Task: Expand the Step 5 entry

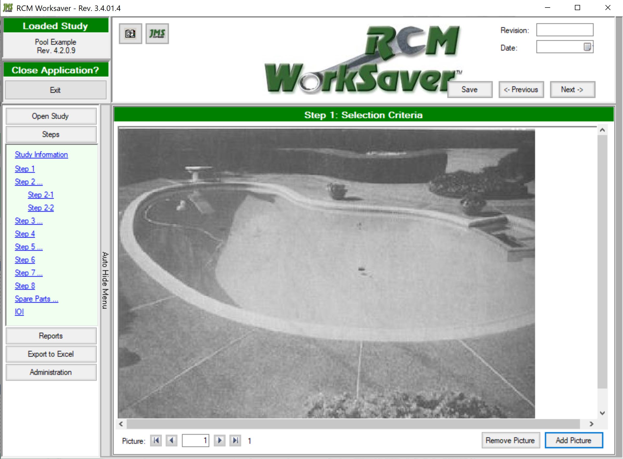Action: (28, 247)
